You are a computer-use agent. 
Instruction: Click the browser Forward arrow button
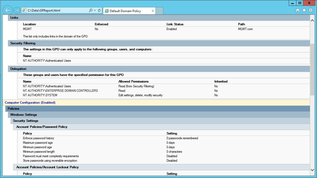(x=17, y=10)
